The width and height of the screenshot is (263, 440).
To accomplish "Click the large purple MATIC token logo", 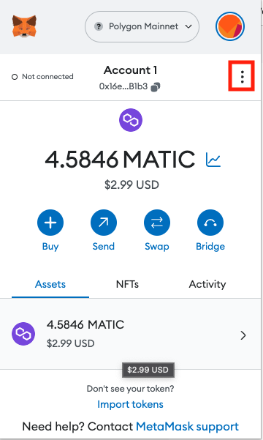I will tap(131, 120).
